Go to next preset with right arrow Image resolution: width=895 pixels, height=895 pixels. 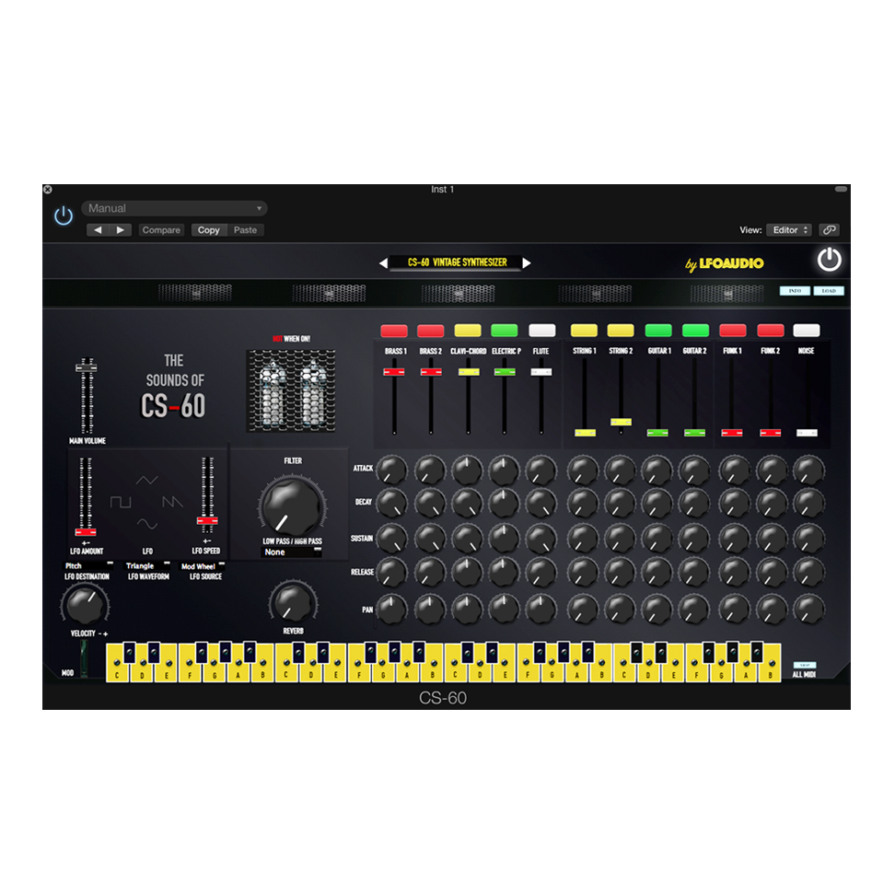pyautogui.click(x=122, y=230)
